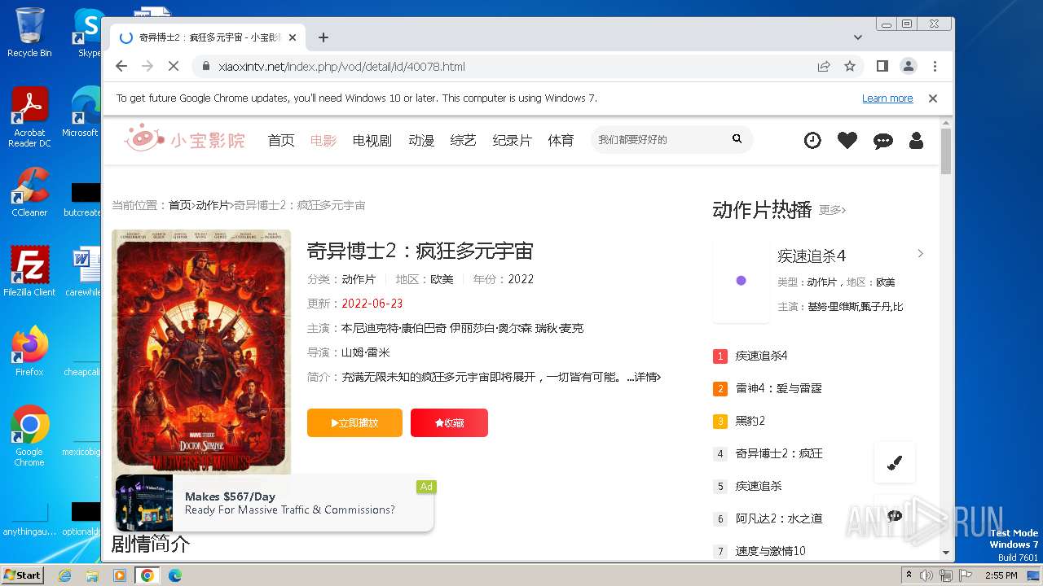Open the Makes $567/Day advertisement
Screen dimensions: 1043x586
(275, 503)
